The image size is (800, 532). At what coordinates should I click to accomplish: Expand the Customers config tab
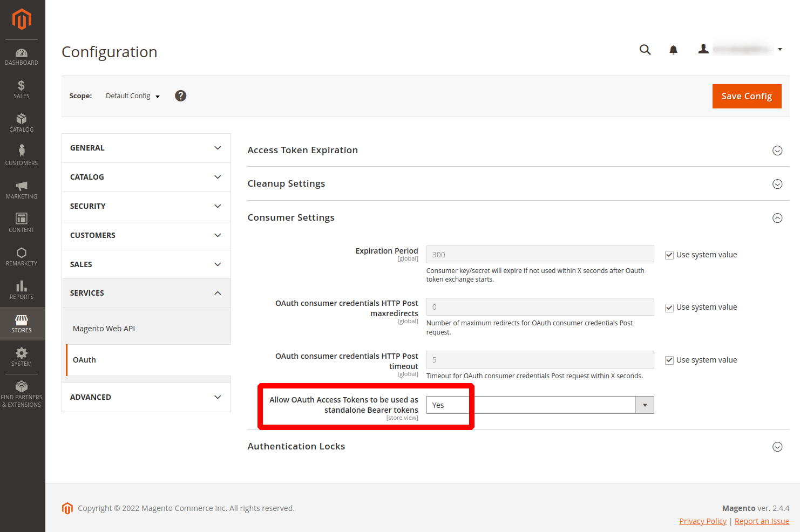(x=146, y=235)
